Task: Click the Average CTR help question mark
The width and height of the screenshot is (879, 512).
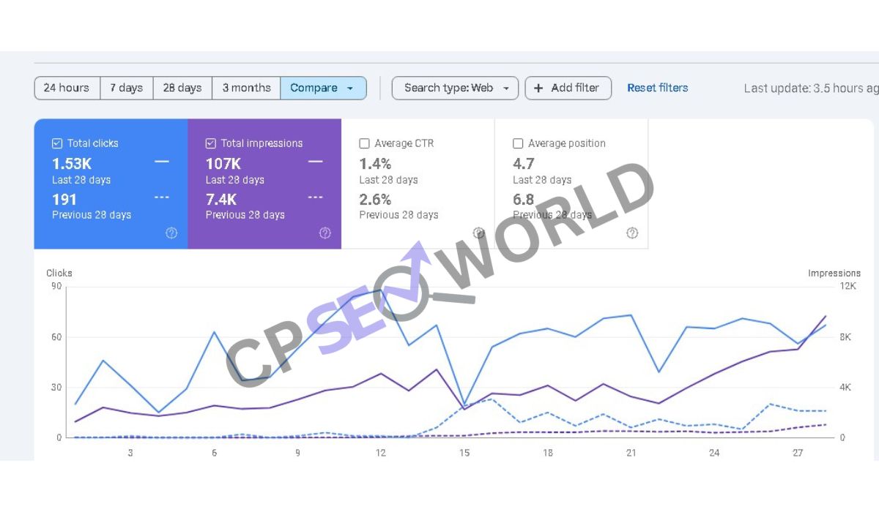Action: 478,233
